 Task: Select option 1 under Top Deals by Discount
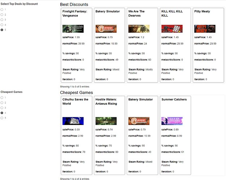pyautogui.click(x=2, y=9)
